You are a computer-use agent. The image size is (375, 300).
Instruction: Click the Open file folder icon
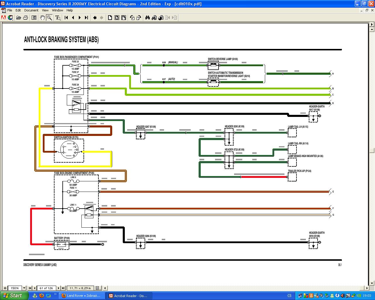[18, 18]
